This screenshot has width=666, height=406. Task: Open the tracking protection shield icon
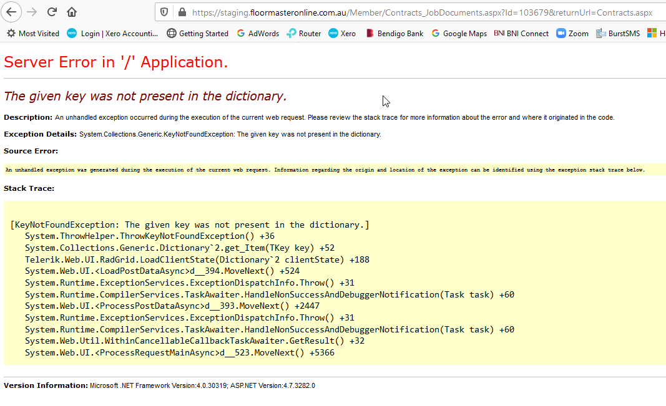coord(164,12)
